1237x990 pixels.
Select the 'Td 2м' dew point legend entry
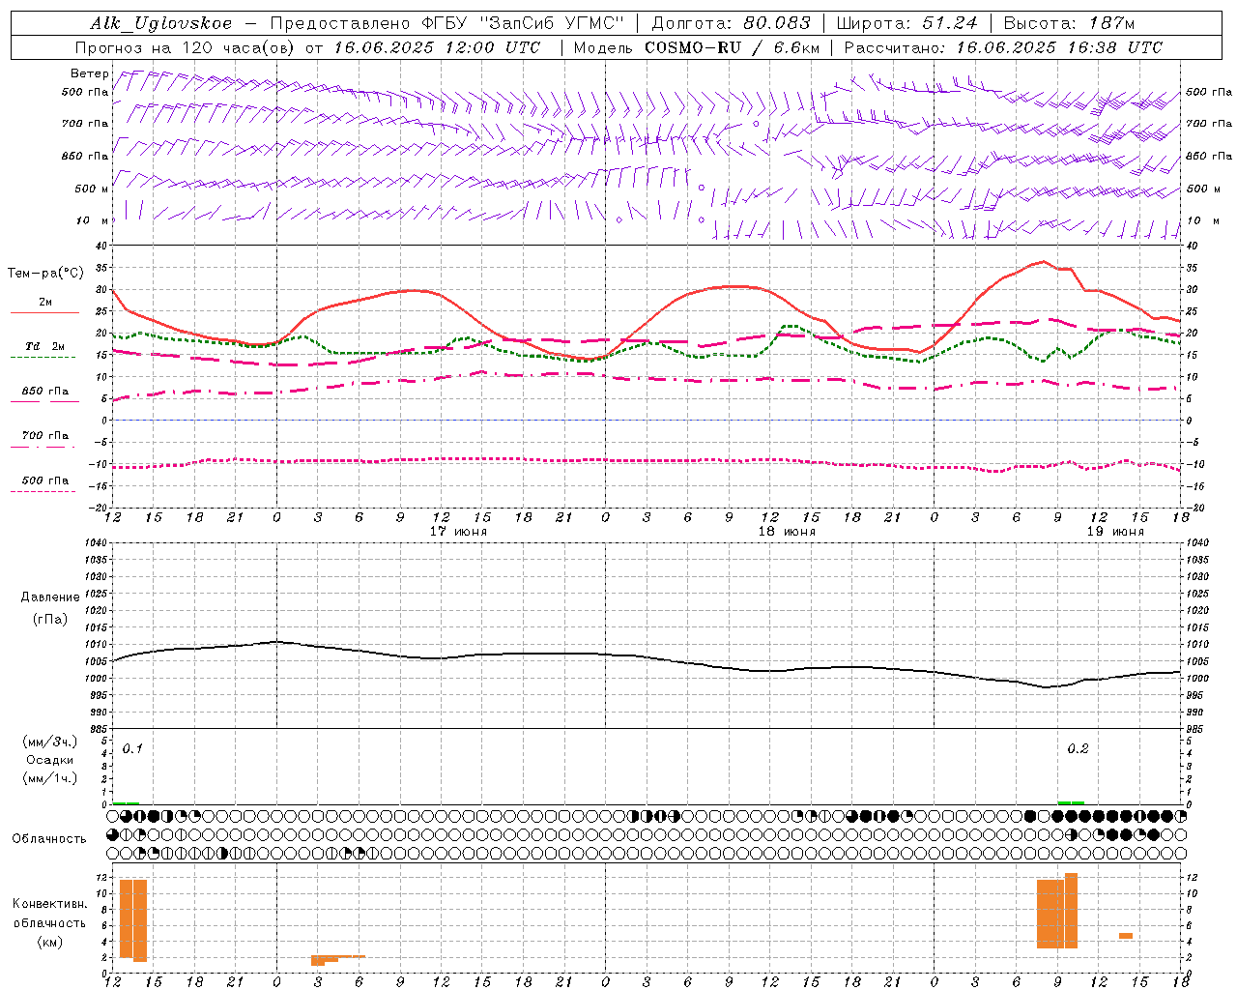click(x=44, y=346)
